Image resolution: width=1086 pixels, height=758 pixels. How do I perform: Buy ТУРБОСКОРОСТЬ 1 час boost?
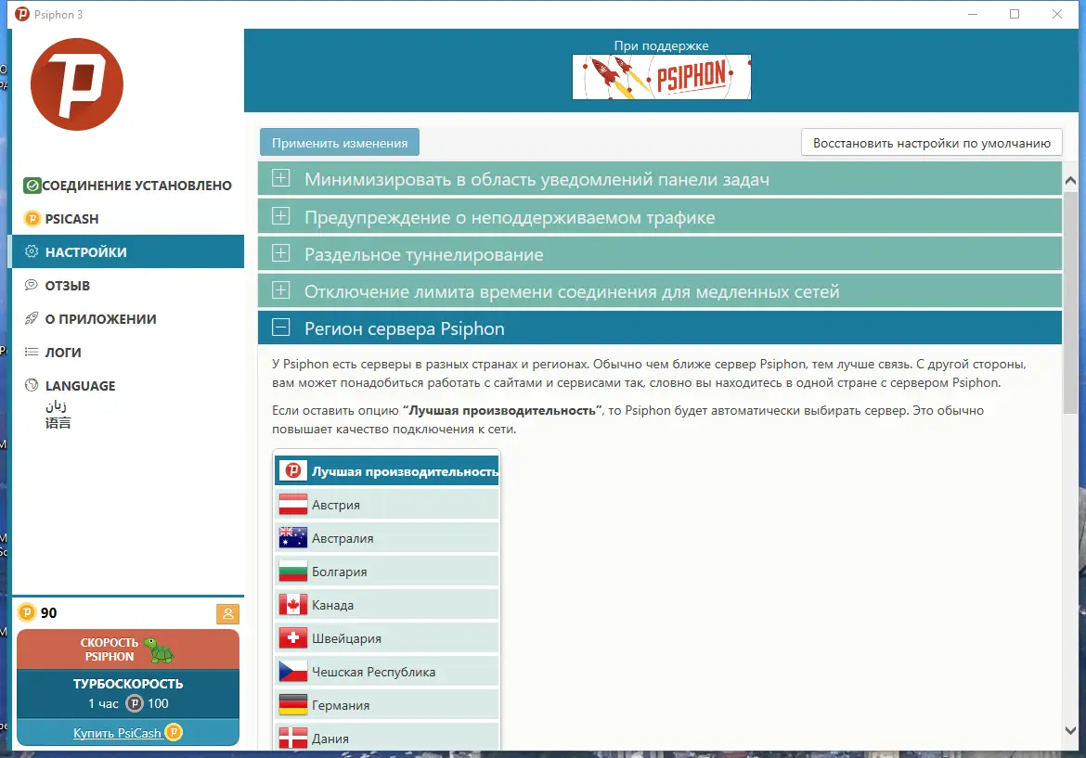click(128, 694)
